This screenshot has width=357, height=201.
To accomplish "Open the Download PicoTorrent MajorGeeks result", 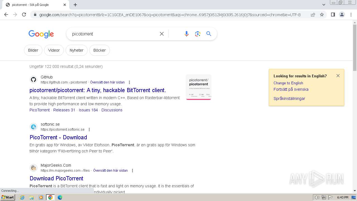I will point(56,178).
